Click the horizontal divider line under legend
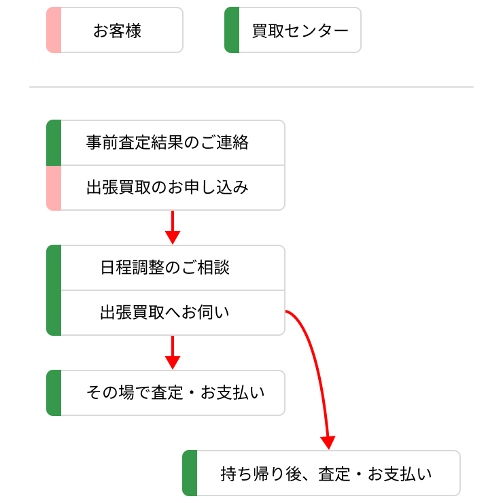Screen dimensions: 503x503 coord(251,87)
